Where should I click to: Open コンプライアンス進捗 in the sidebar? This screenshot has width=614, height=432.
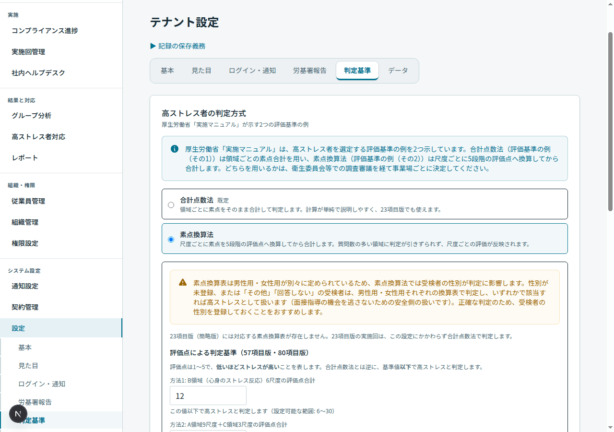[x=61, y=31]
